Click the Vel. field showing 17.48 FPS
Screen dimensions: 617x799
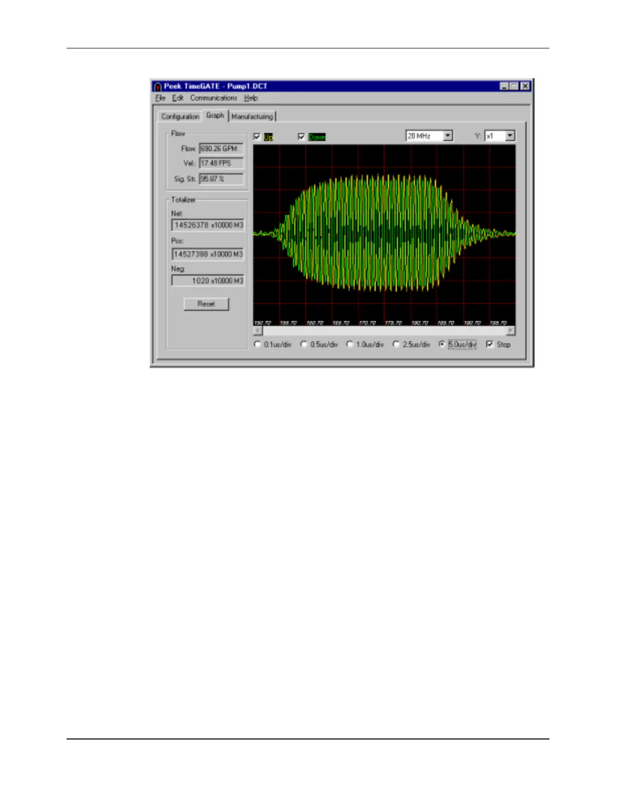point(221,163)
